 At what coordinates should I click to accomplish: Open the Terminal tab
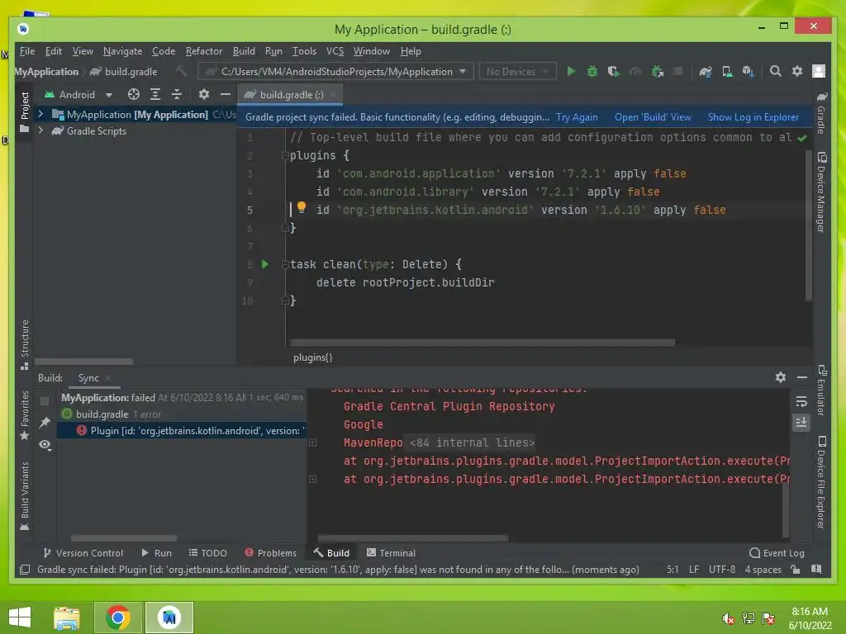(x=391, y=552)
